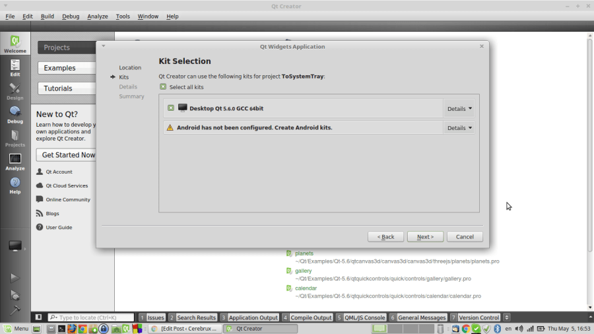Open the Window menu
Image resolution: width=594 pixels, height=334 pixels.
click(148, 17)
